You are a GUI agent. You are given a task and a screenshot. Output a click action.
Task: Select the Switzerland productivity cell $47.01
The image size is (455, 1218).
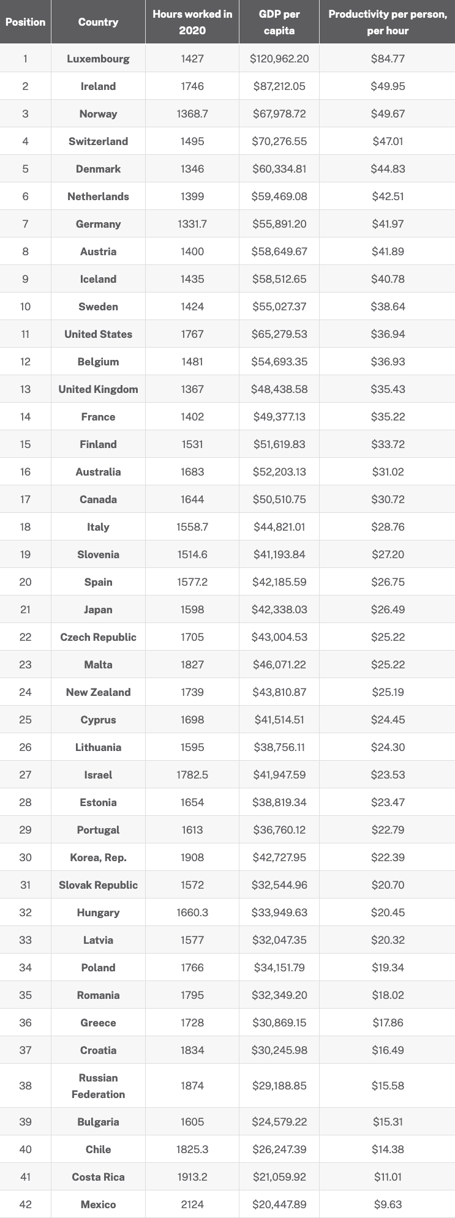point(388,141)
